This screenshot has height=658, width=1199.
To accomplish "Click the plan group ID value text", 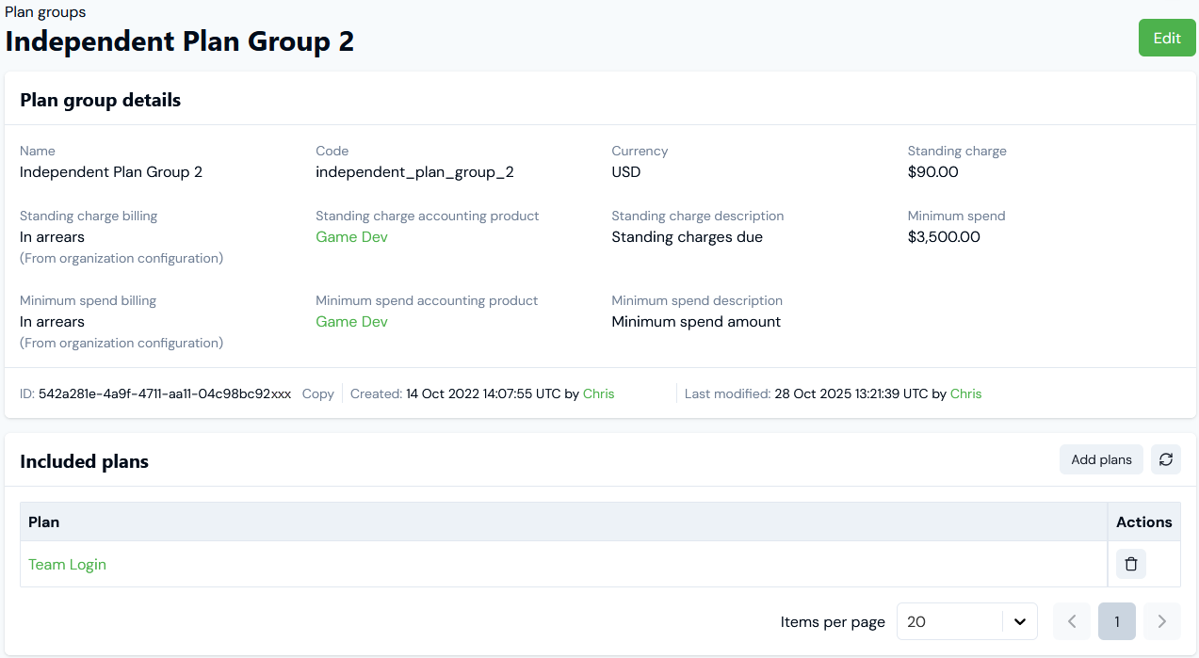I will (x=165, y=393).
